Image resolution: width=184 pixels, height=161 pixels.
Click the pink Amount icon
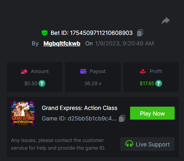coord(24,71)
